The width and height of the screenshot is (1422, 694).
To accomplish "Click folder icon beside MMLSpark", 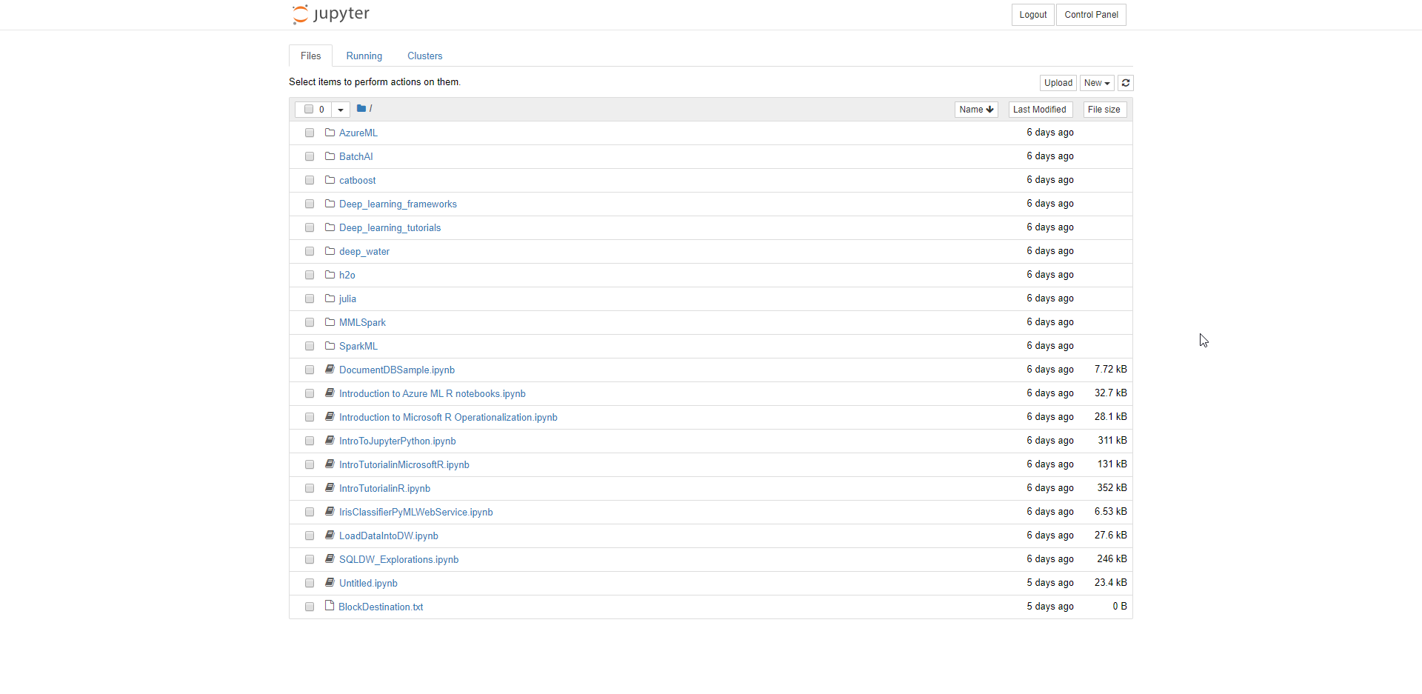I will [x=330, y=322].
